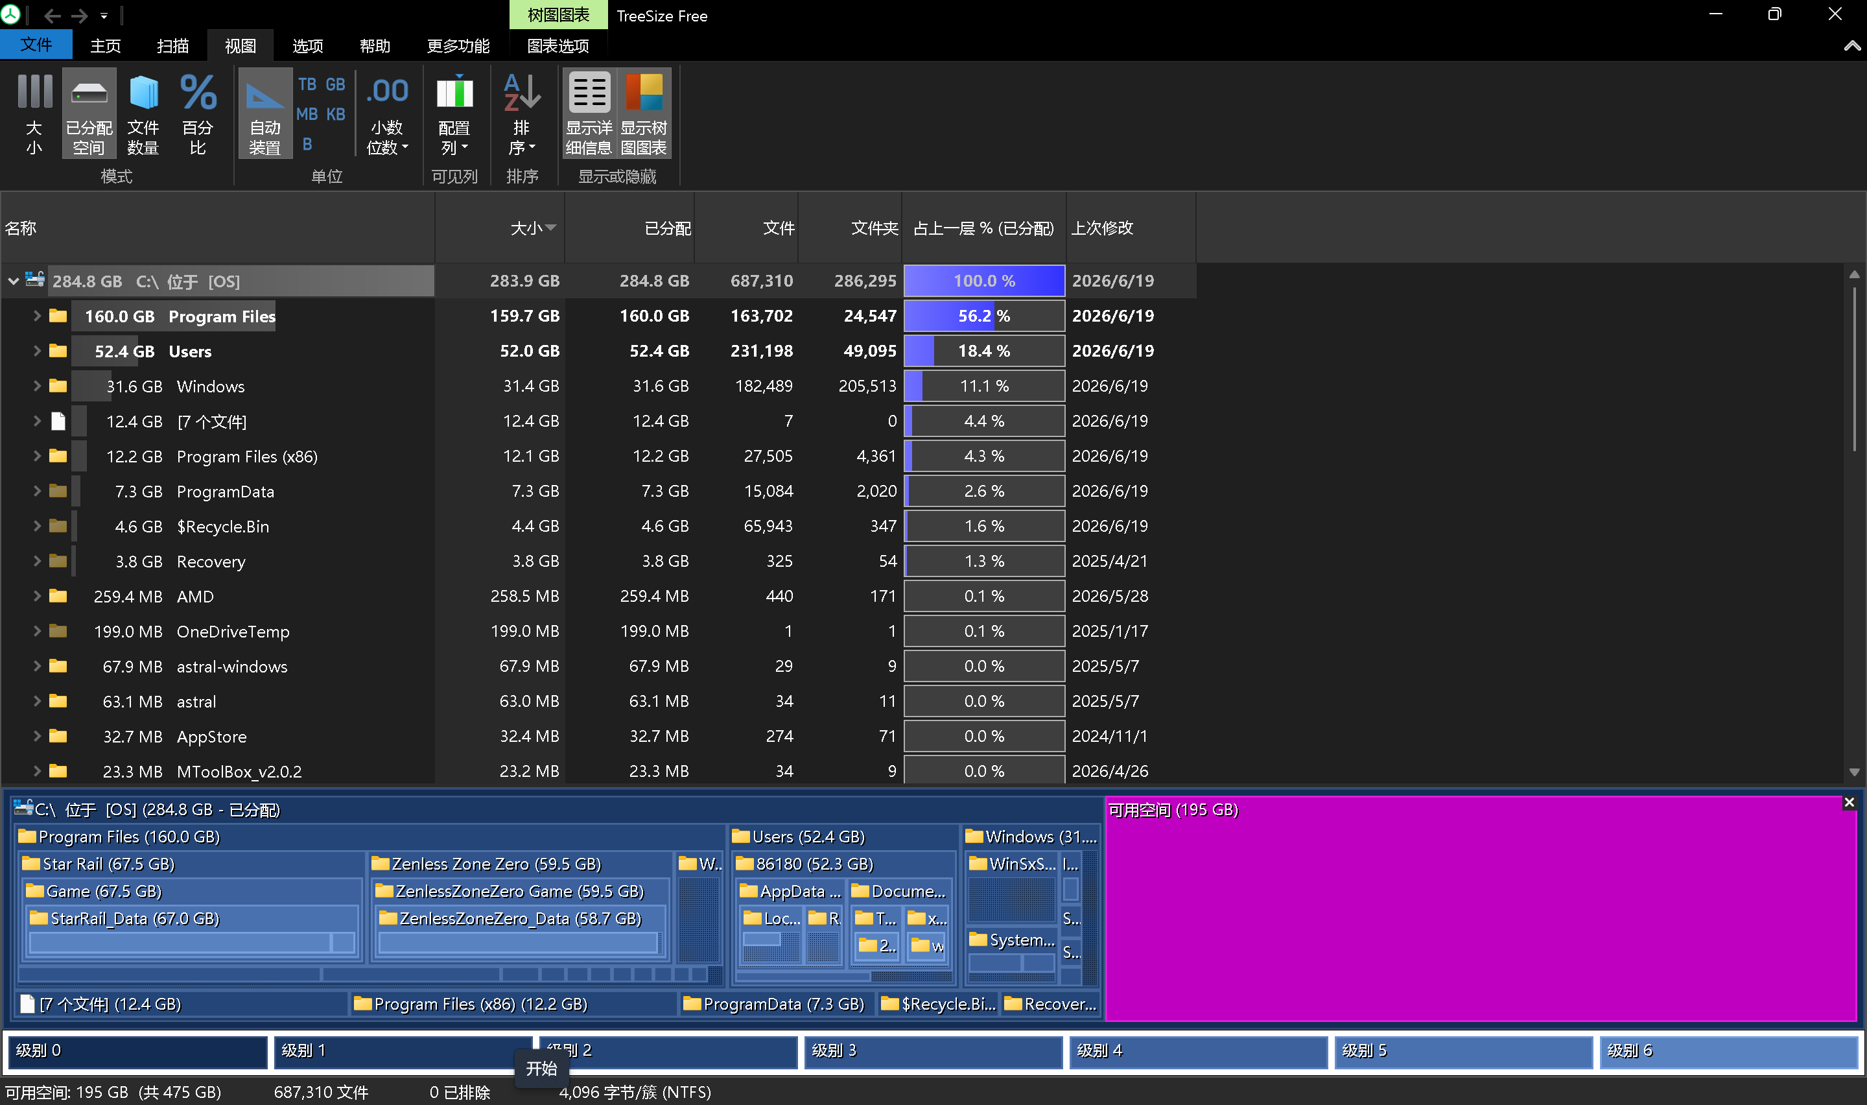The image size is (1867, 1105).
Task: Toggle 显示树图图表 treemap chart visibility
Action: point(644,113)
